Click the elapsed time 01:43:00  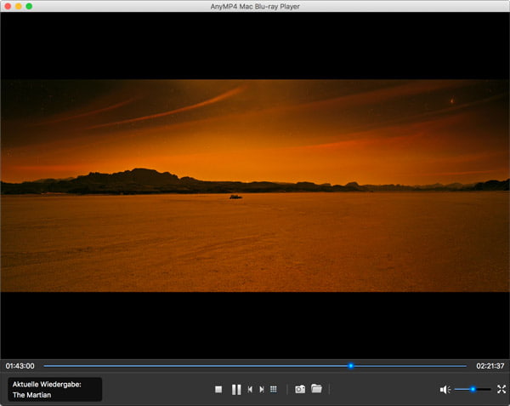20,366
